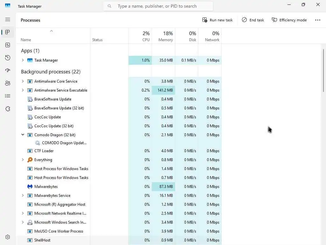
Task: Expand Antimalware Core Service row
Action: 23,81
